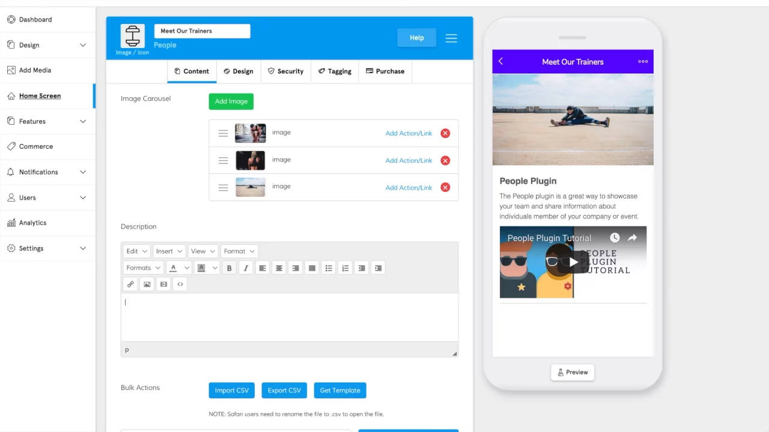The width and height of the screenshot is (769, 432).
Task: Click the bullet list icon
Action: click(329, 268)
